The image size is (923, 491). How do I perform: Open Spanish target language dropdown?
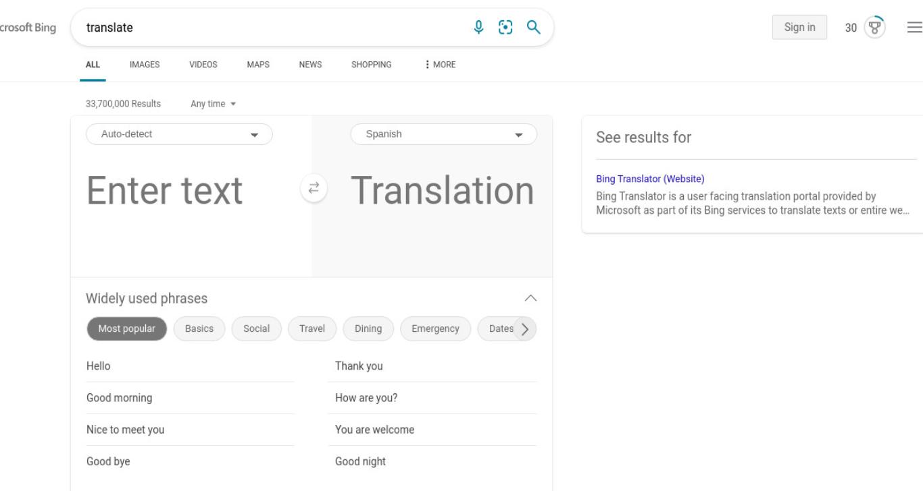[x=443, y=134]
